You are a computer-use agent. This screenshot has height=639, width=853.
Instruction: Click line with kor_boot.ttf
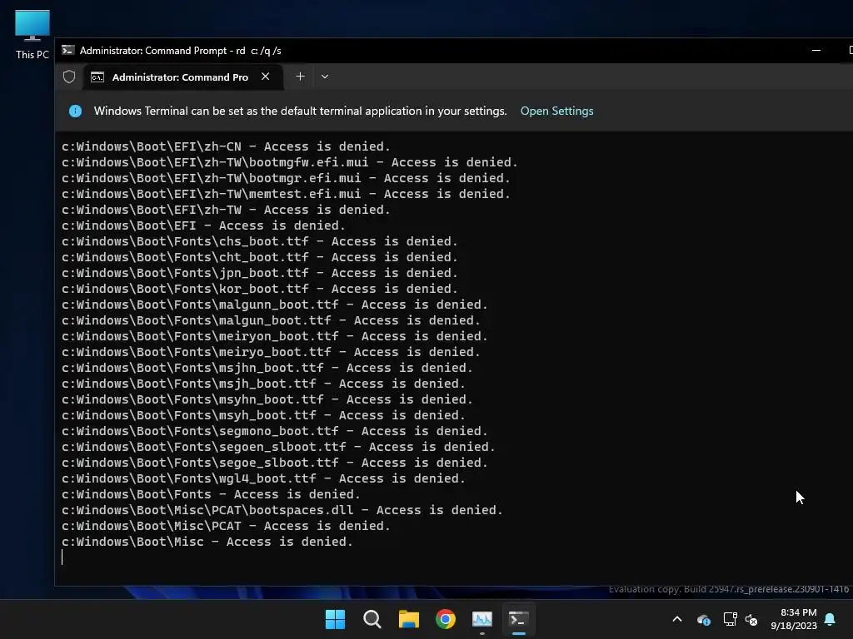(x=260, y=289)
